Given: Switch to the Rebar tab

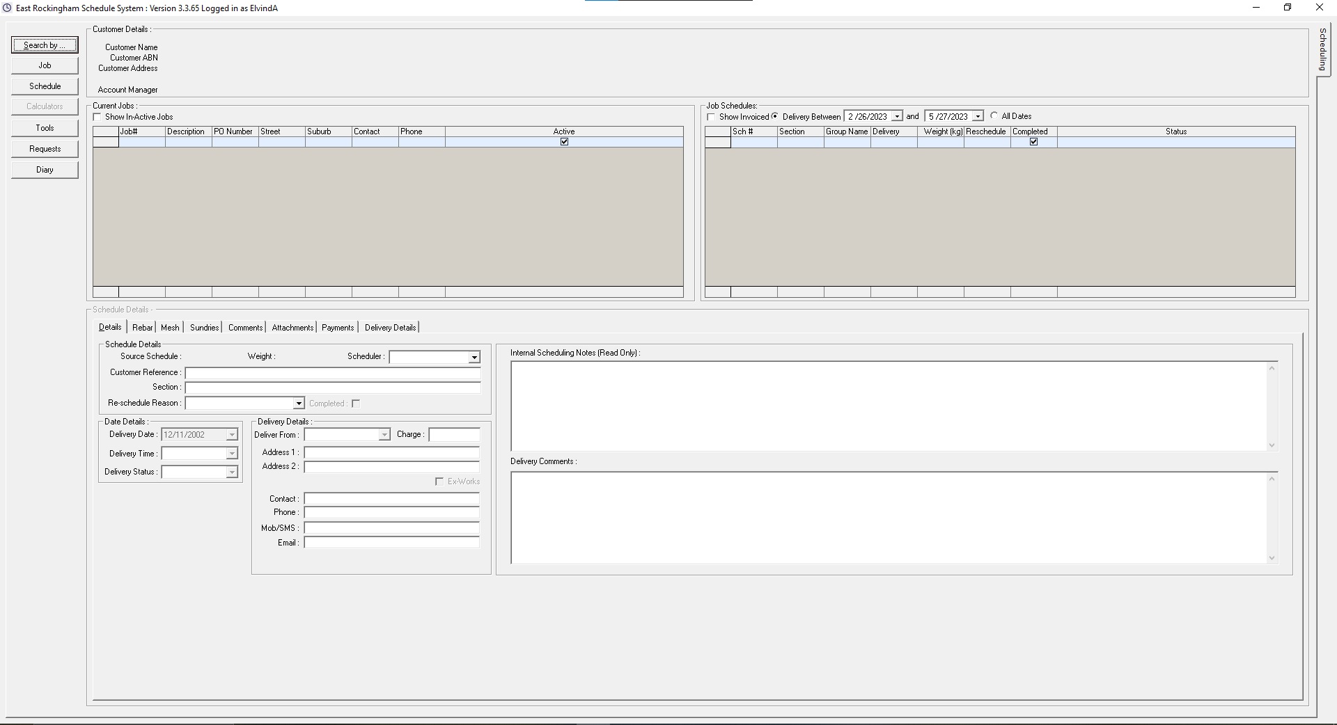Looking at the screenshot, I should pyautogui.click(x=142, y=327).
